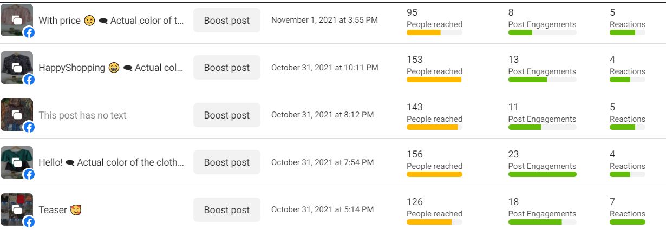Viewport: 666px width, 230px height.
Task: Open the 'With price' post thumbnail
Action: pyautogui.click(x=15, y=18)
